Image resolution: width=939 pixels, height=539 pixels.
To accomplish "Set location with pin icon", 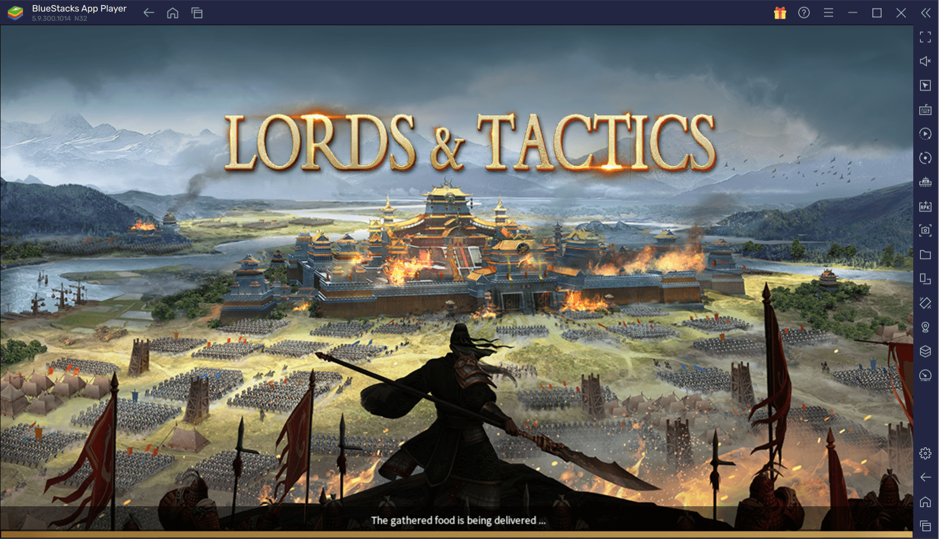I will point(925,327).
